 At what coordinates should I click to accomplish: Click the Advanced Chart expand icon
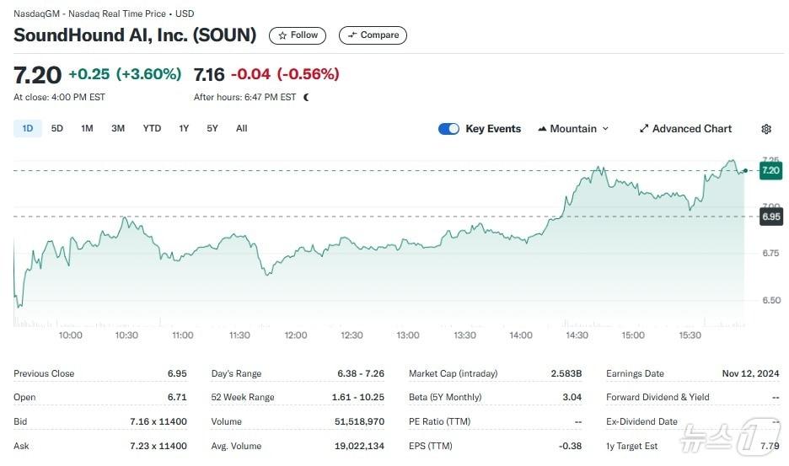click(x=644, y=129)
